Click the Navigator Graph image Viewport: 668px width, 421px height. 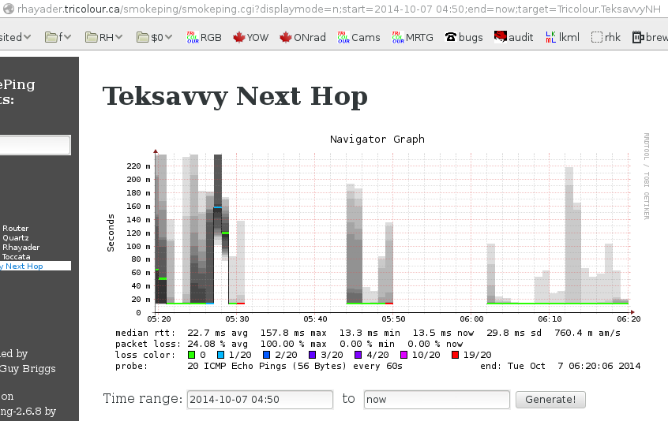(377, 251)
